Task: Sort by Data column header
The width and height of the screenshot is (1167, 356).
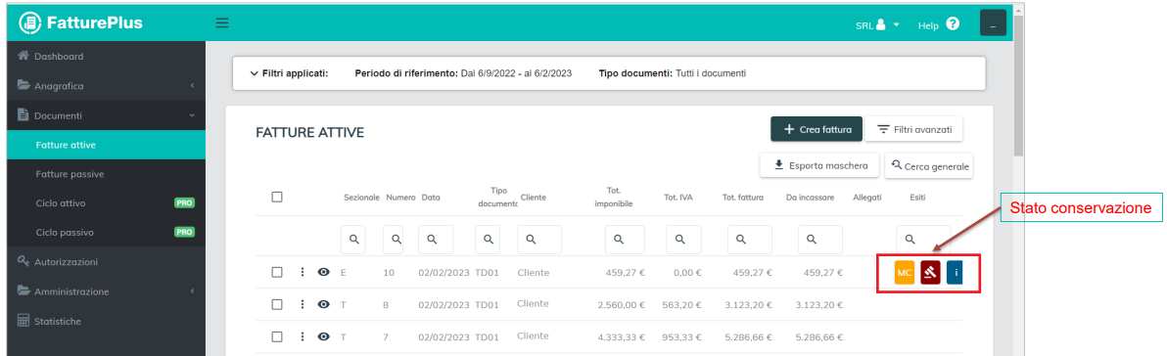Action: 431,198
